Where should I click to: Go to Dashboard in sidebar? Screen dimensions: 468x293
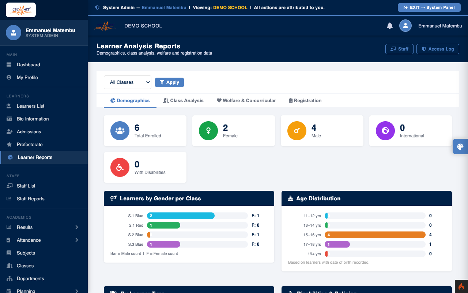[x=44, y=64]
